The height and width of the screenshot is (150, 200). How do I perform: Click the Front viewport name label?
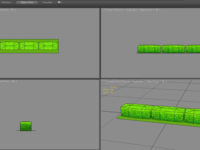(110, 10)
